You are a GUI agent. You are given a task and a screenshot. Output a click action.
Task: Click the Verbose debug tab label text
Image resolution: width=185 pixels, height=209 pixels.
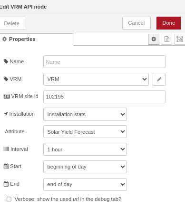tap(68, 199)
